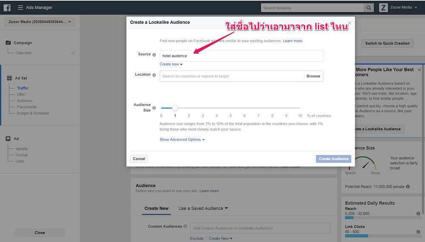Open the Create New dropdown under Custom Audiences
The width and height of the screenshot is (425, 242).
220,239
